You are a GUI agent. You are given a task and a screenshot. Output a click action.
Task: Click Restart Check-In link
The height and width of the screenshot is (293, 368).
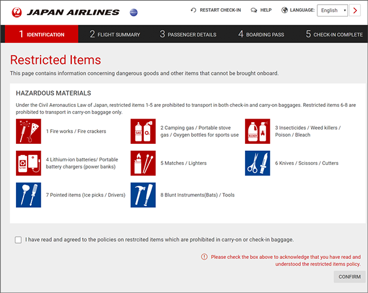click(216, 10)
